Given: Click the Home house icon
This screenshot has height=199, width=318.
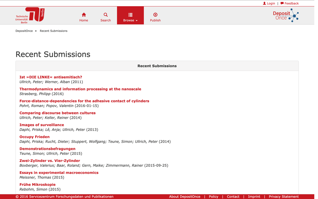Looking at the screenshot, I should [84, 15].
